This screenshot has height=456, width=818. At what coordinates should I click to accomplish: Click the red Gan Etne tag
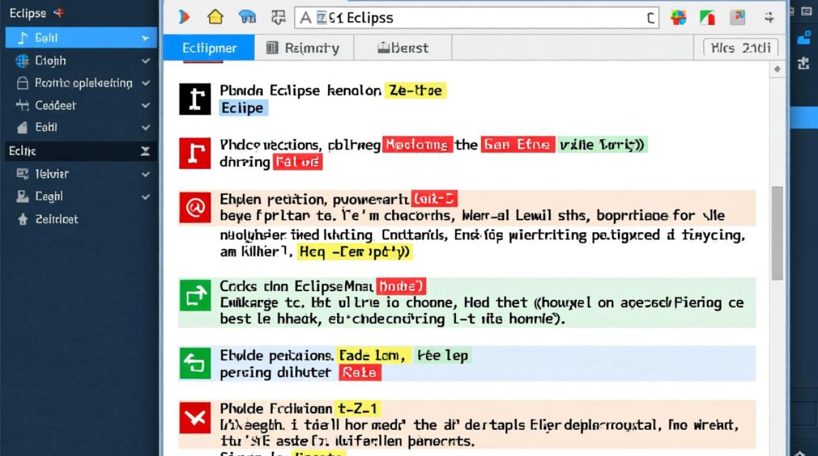point(518,145)
